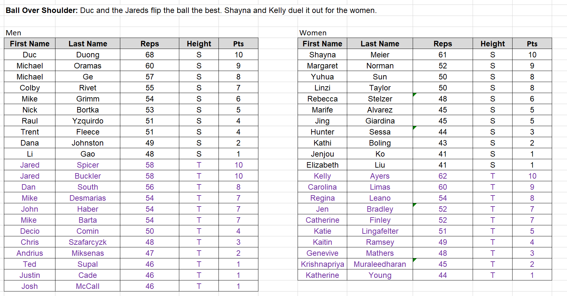Click the comment marker on Bradley's reps cell
Screen dimensions: 567x296
(x=415, y=205)
